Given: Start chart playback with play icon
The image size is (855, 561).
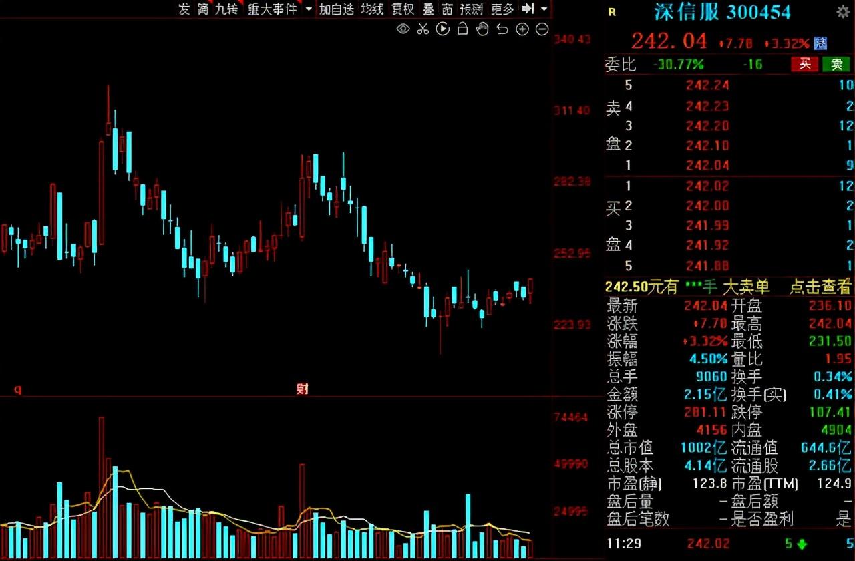Looking at the screenshot, I should click(x=442, y=29).
